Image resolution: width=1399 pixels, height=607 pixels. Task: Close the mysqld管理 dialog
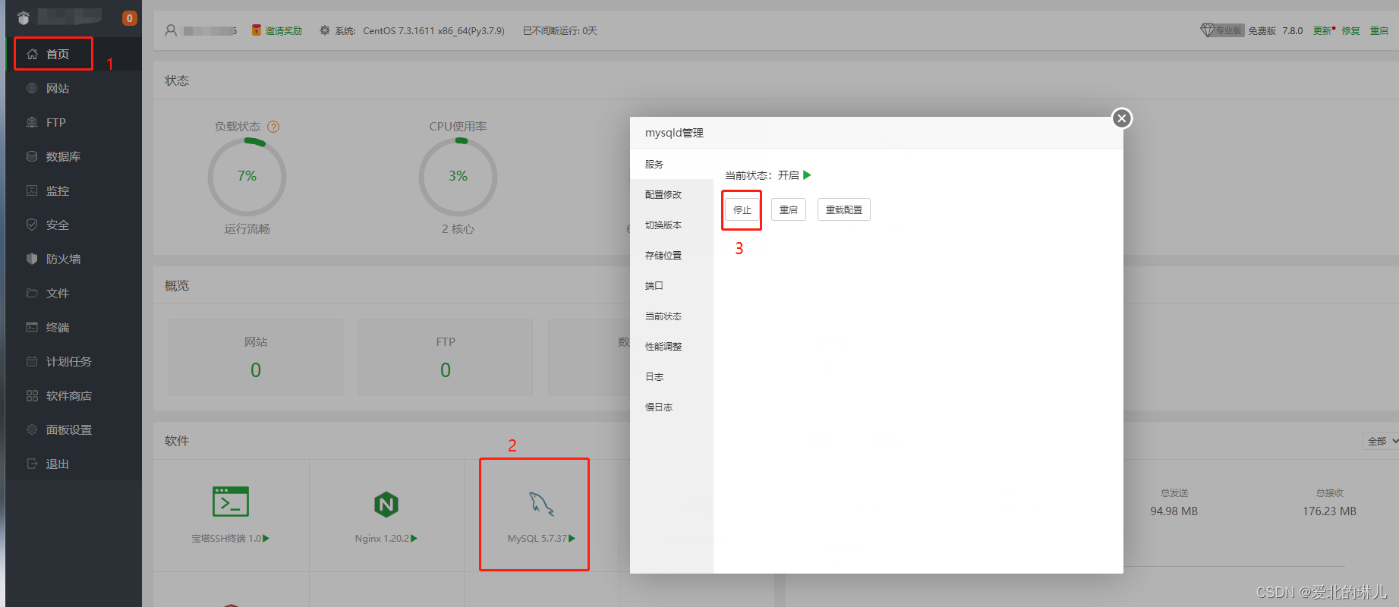pos(1122,118)
